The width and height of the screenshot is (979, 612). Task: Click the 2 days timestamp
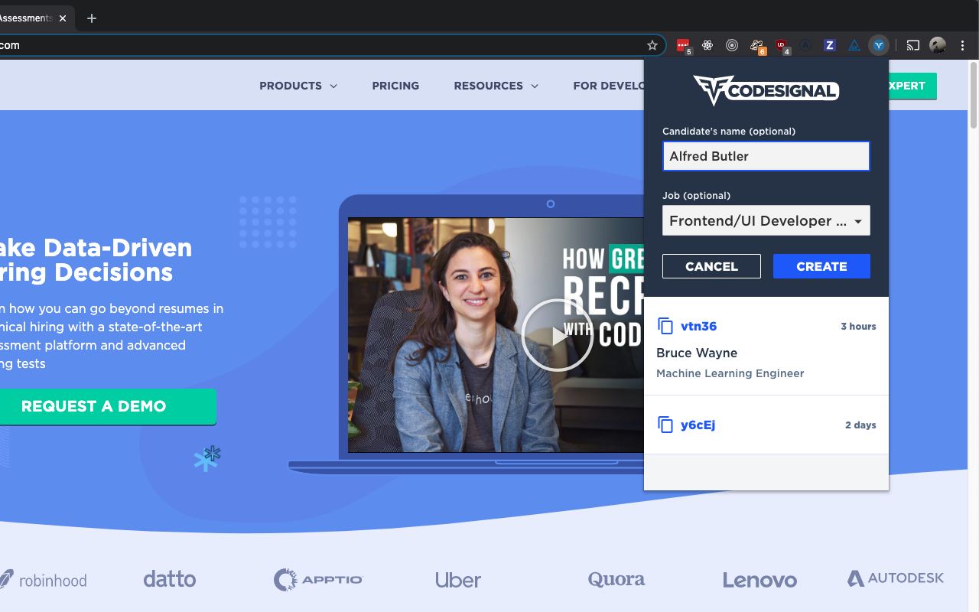tap(860, 425)
